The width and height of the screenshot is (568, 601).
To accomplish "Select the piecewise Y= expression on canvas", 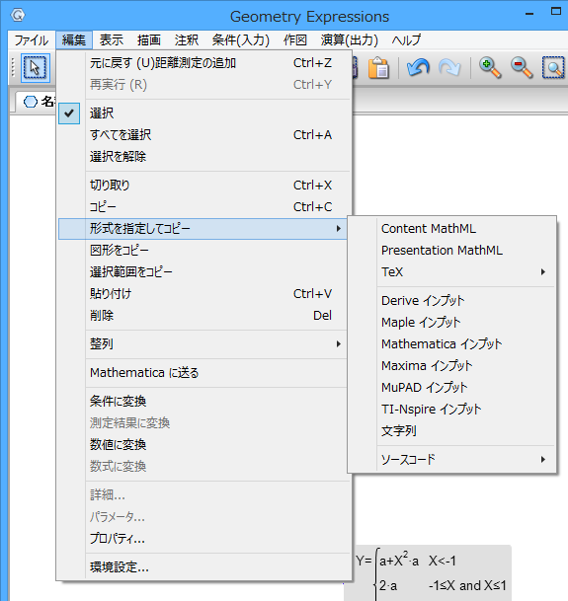I will [432, 573].
